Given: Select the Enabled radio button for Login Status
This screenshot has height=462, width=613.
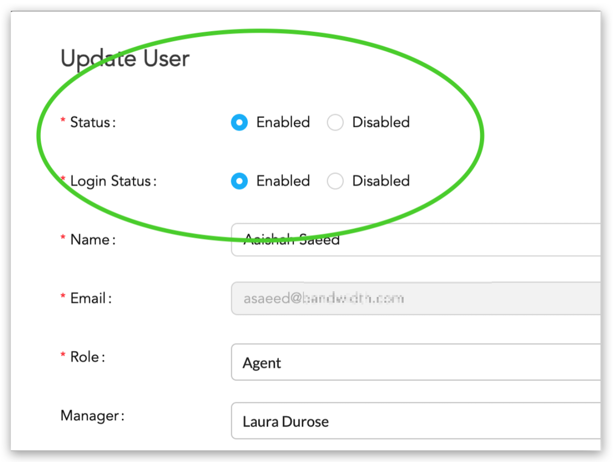Looking at the screenshot, I should (x=239, y=181).
